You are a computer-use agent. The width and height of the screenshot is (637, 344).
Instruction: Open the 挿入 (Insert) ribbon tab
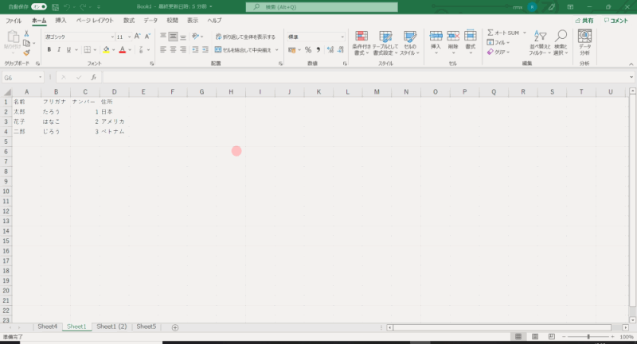point(61,20)
